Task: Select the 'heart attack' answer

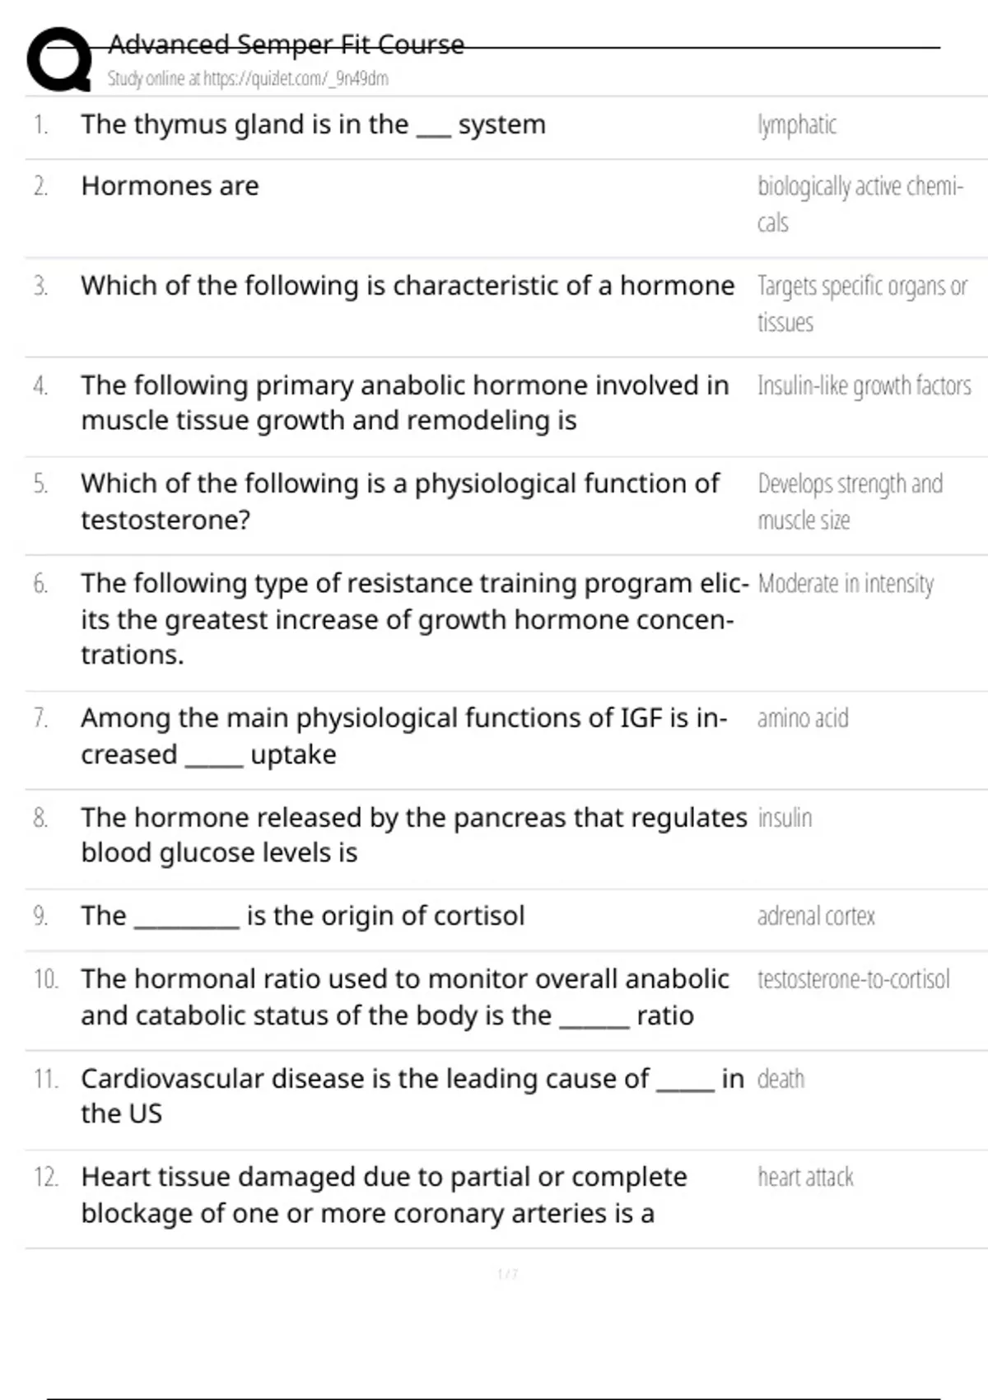Action: pos(805,1178)
